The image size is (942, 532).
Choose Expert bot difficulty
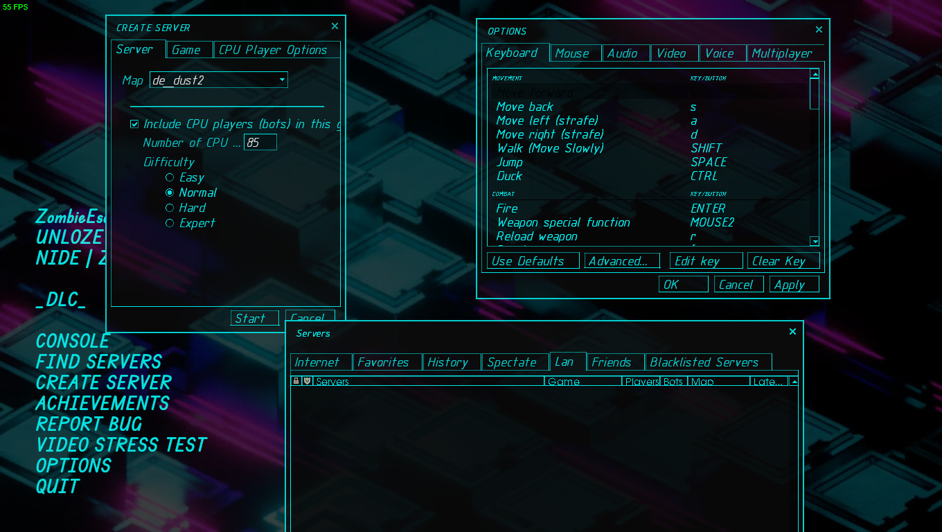[x=170, y=223]
